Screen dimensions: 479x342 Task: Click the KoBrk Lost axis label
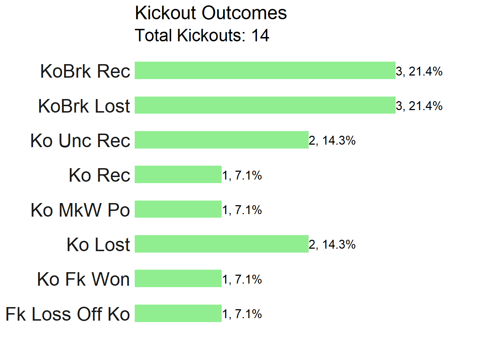click(x=84, y=106)
